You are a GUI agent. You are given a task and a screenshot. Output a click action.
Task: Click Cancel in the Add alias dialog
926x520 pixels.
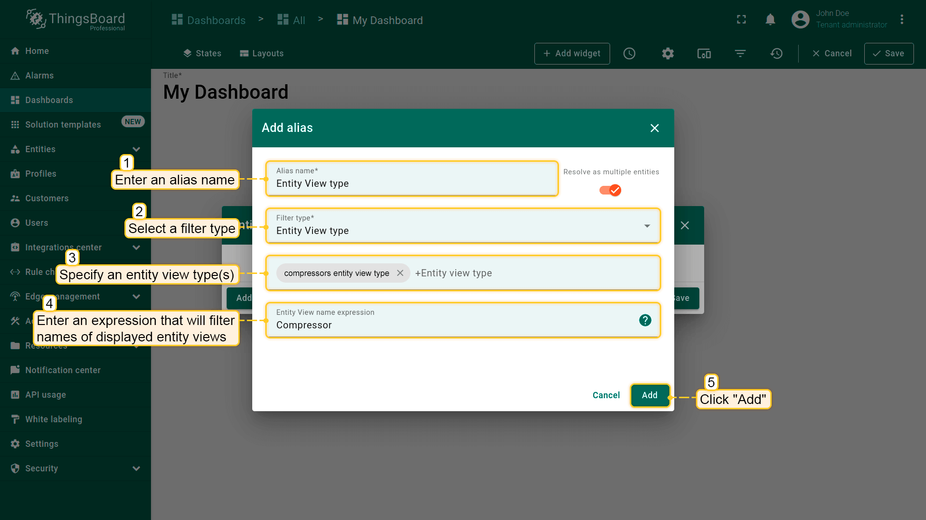click(606, 395)
